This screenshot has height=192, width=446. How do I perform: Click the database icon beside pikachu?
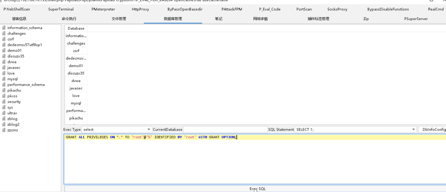(4, 90)
